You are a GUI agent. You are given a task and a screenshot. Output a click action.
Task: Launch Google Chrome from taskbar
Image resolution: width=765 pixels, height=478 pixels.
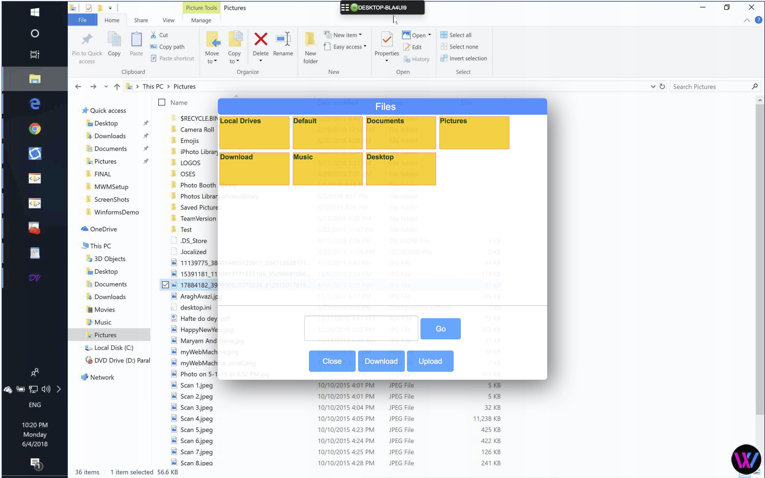coord(35,129)
